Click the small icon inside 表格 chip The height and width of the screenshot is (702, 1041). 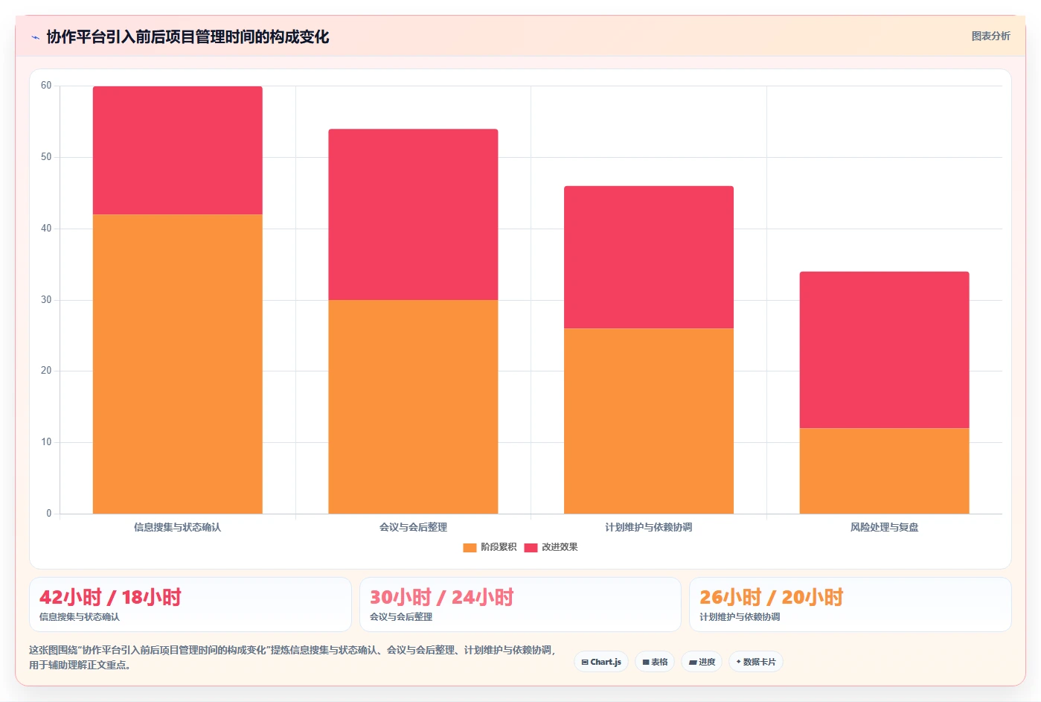click(x=646, y=662)
